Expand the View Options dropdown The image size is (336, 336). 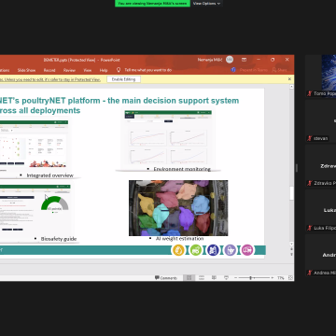point(206,4)
